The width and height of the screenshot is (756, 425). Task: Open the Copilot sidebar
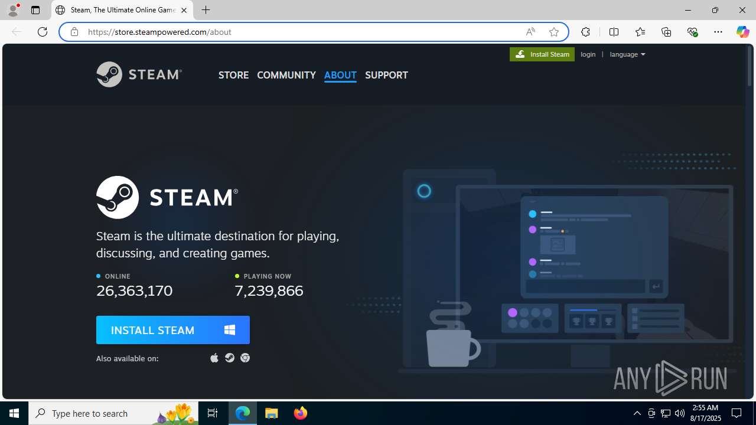click(x=742, y=32)
